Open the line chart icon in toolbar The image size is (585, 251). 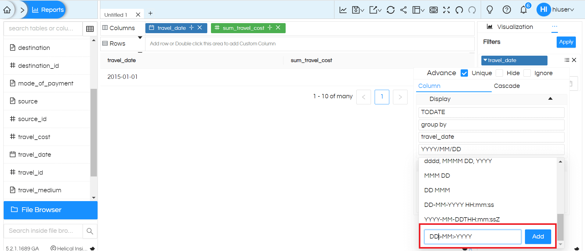tap(343, 10)
